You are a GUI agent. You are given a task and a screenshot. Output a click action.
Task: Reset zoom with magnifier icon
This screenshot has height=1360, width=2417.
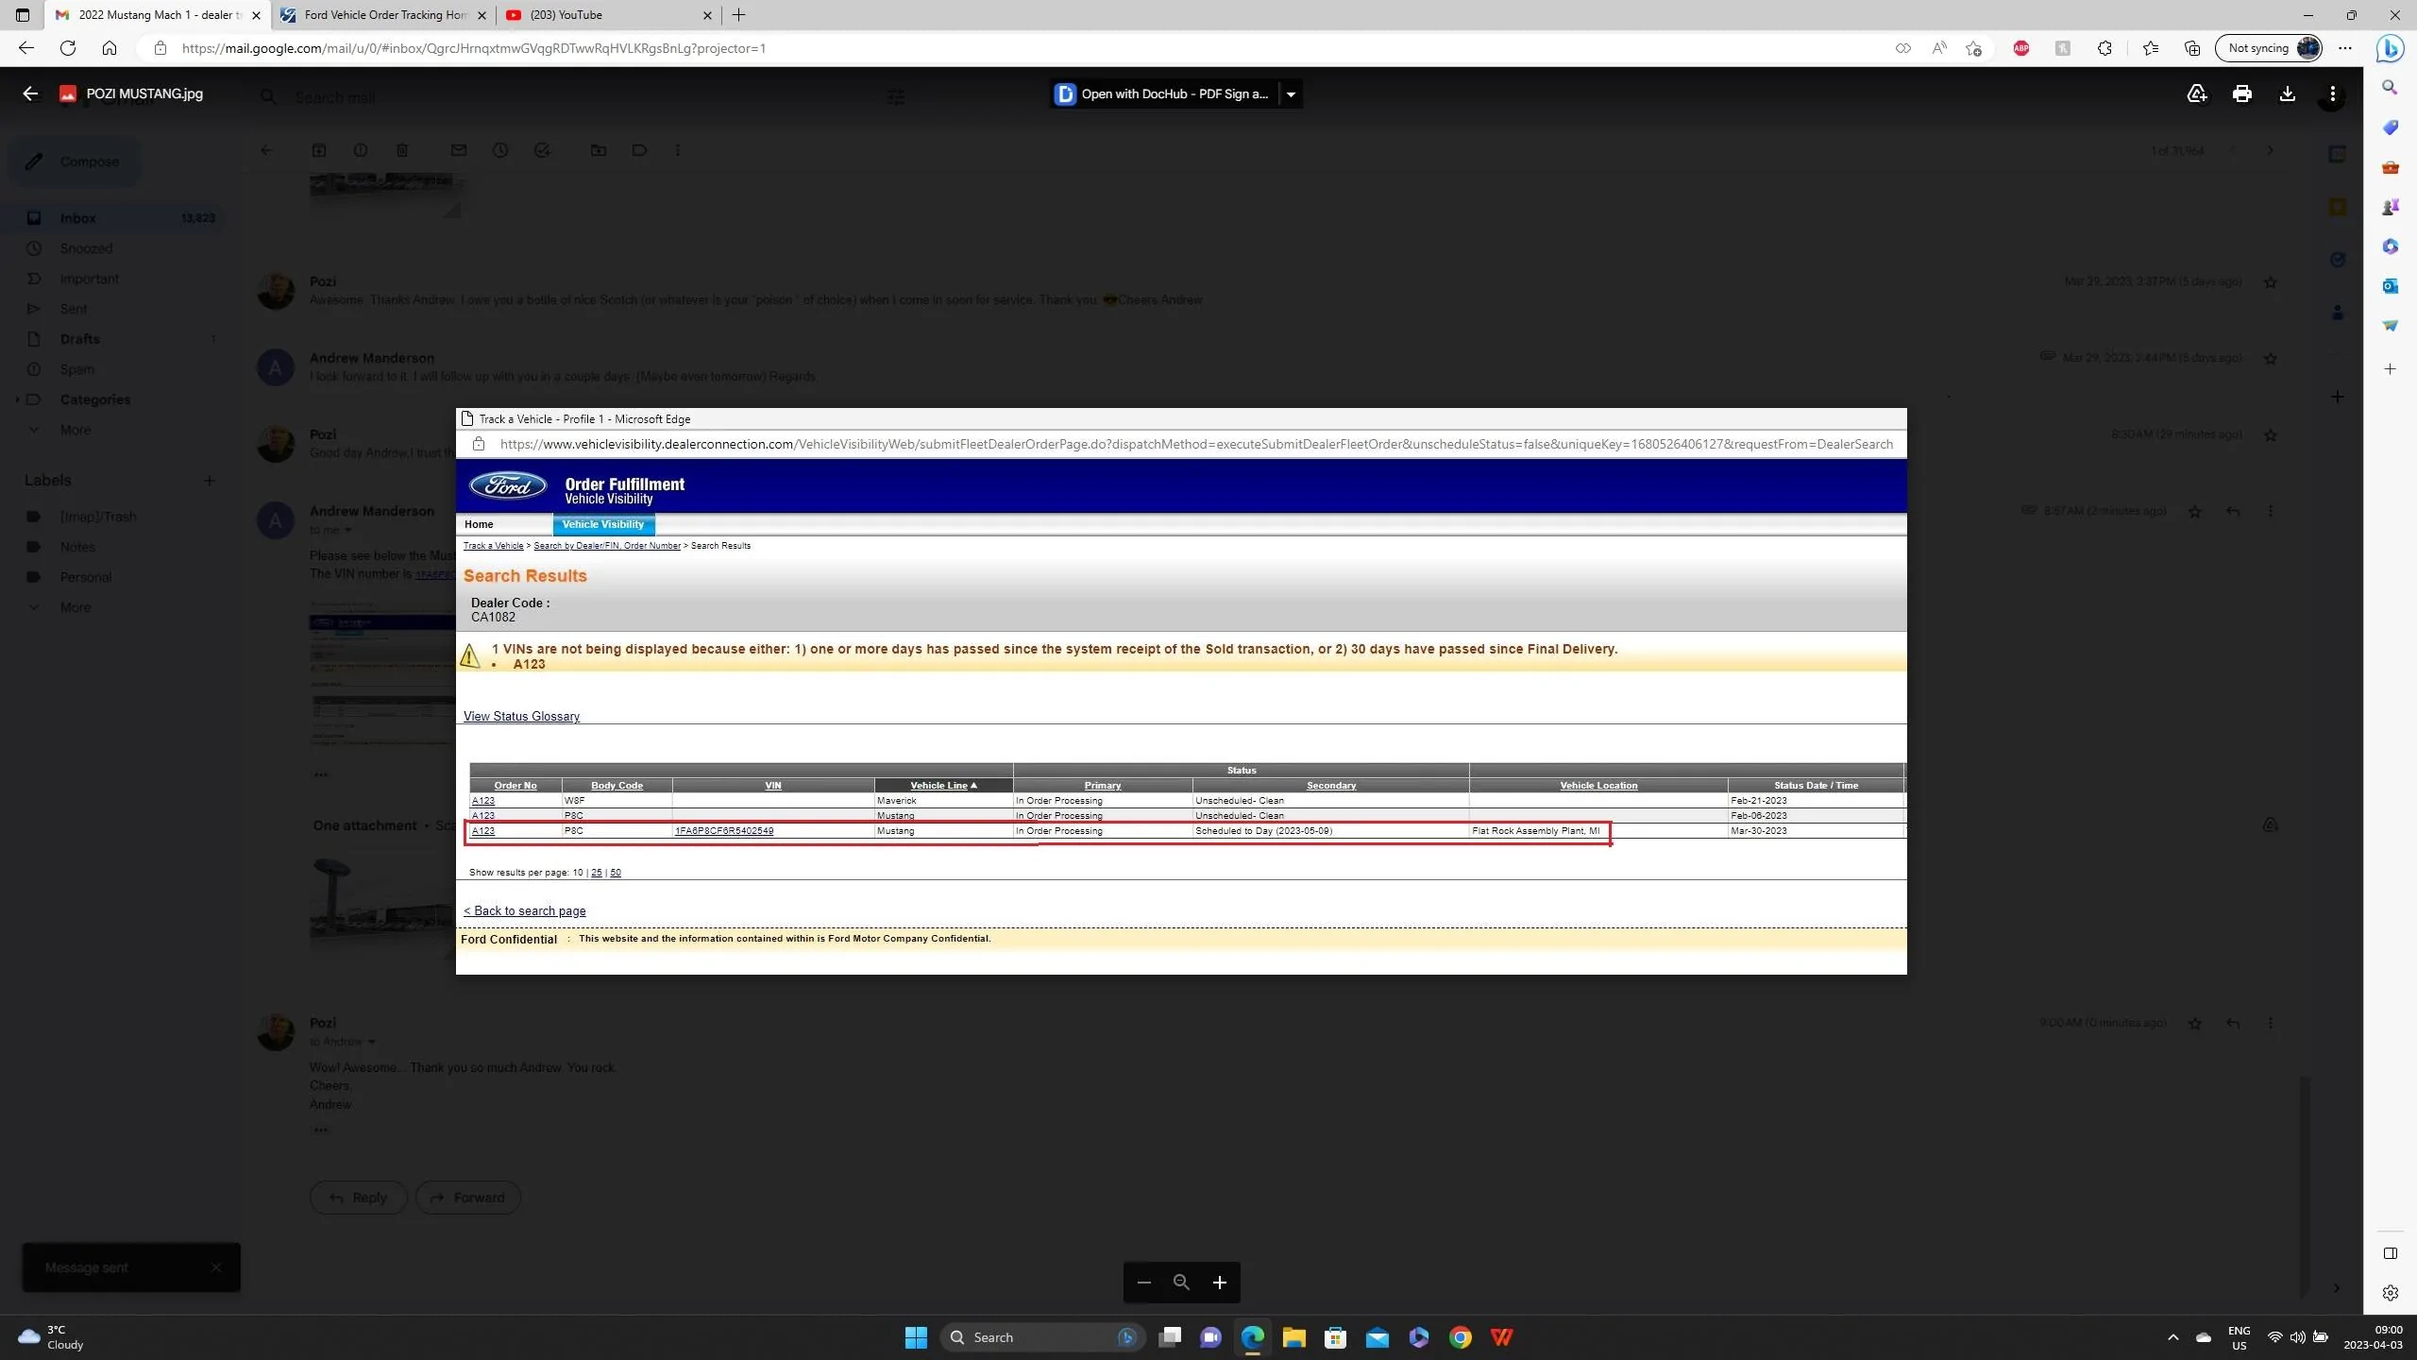tap(1181, 1282)
